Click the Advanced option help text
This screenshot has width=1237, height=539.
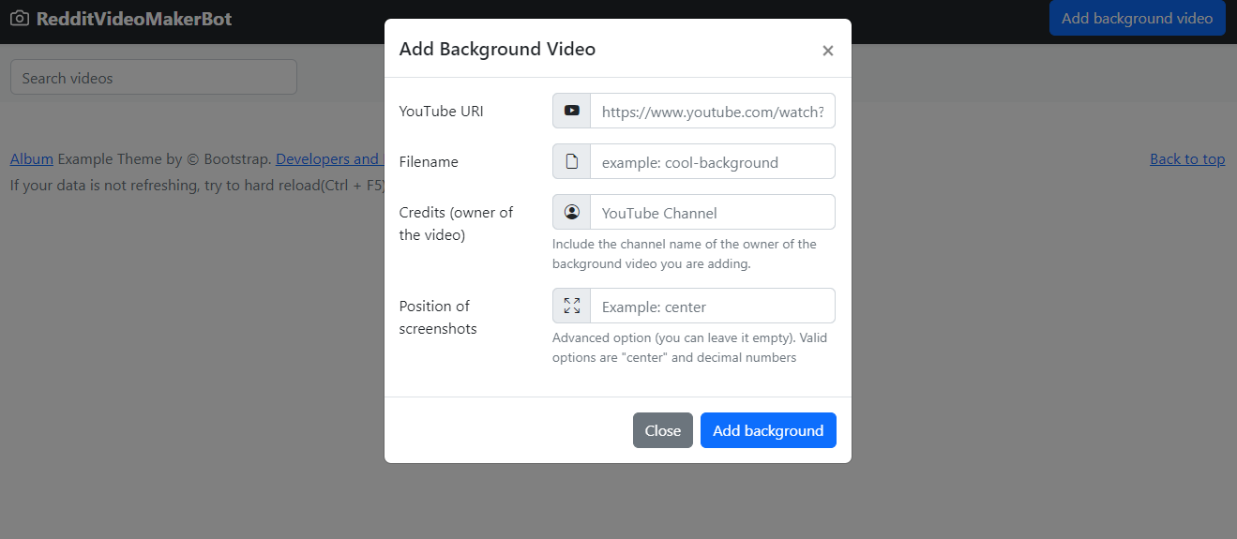pos(690,348)
